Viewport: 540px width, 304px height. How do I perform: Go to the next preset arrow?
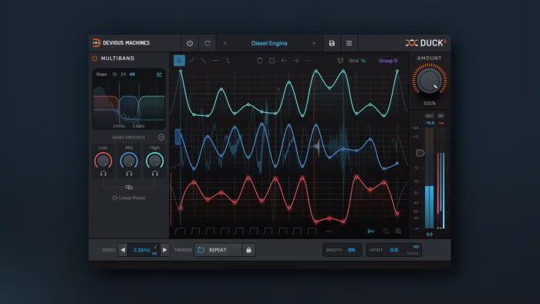coord(314,43)
